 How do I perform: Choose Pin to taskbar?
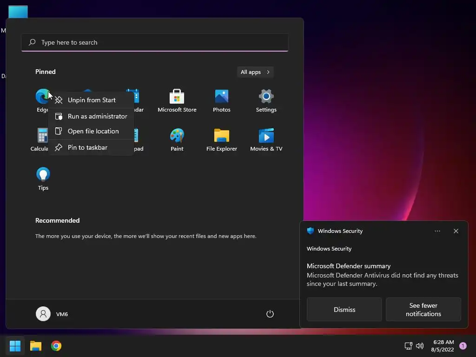point(91,147)
